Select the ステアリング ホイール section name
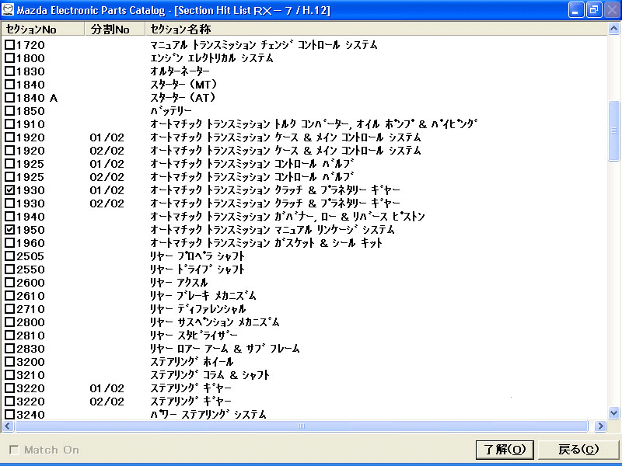This screenshot has width=622, height=466. tap(191, 362)
